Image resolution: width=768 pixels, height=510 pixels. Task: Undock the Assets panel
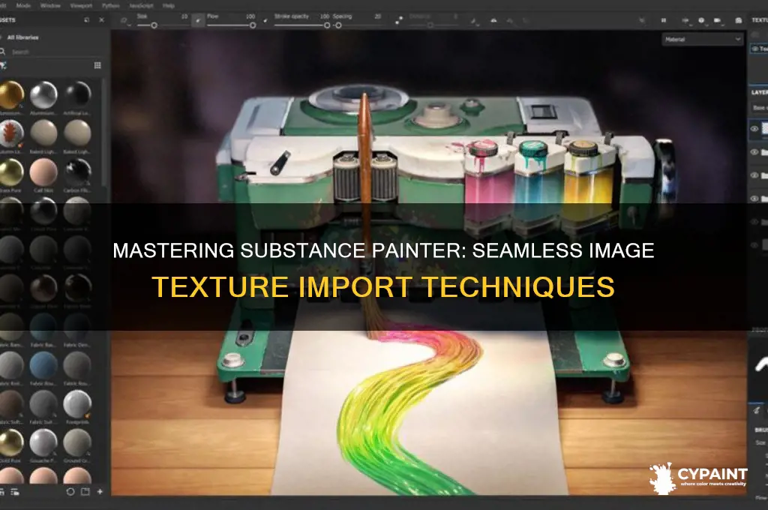tap(87, 20)
